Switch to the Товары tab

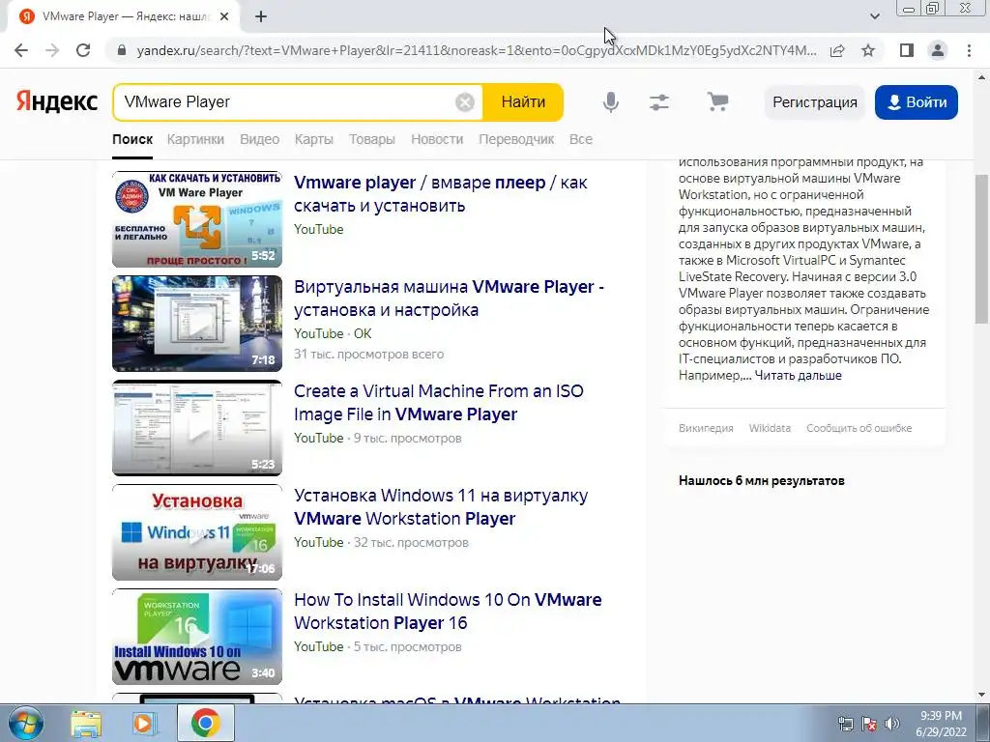point(372,139)
